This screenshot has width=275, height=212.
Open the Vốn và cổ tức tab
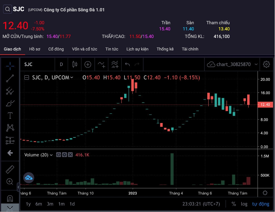coord(84,49)
